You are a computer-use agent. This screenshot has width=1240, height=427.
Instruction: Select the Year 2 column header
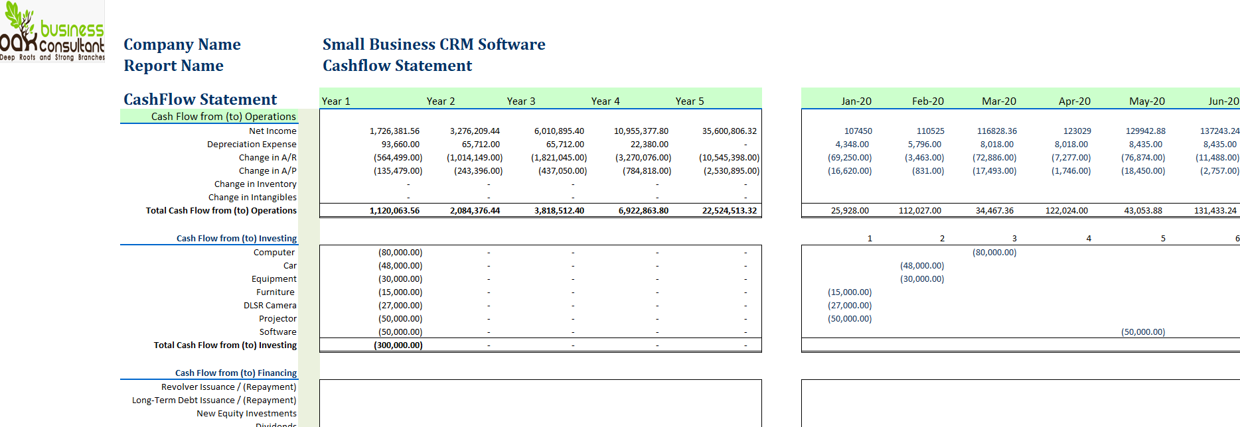click(x=441, y=101)
